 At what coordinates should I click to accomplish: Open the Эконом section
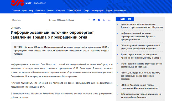(50, 11)
